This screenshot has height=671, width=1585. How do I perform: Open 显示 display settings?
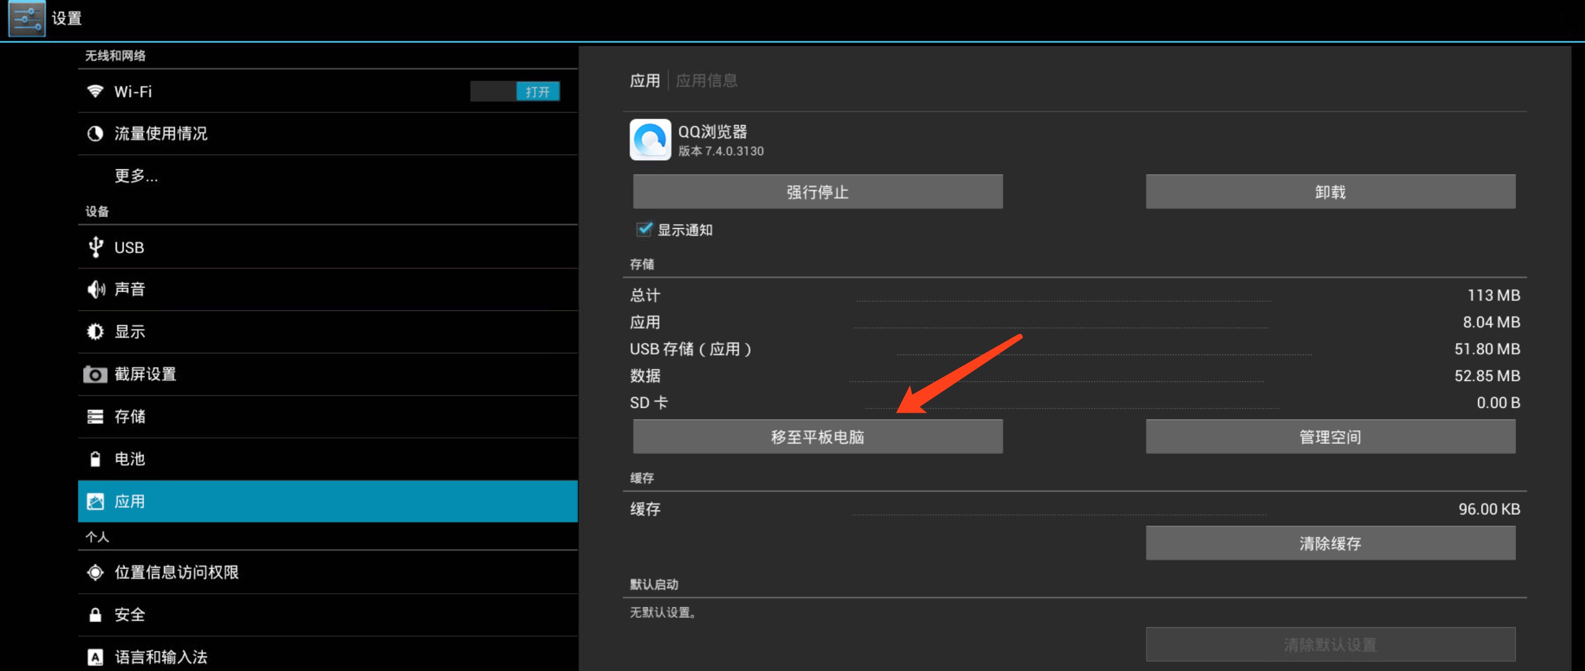327,331
